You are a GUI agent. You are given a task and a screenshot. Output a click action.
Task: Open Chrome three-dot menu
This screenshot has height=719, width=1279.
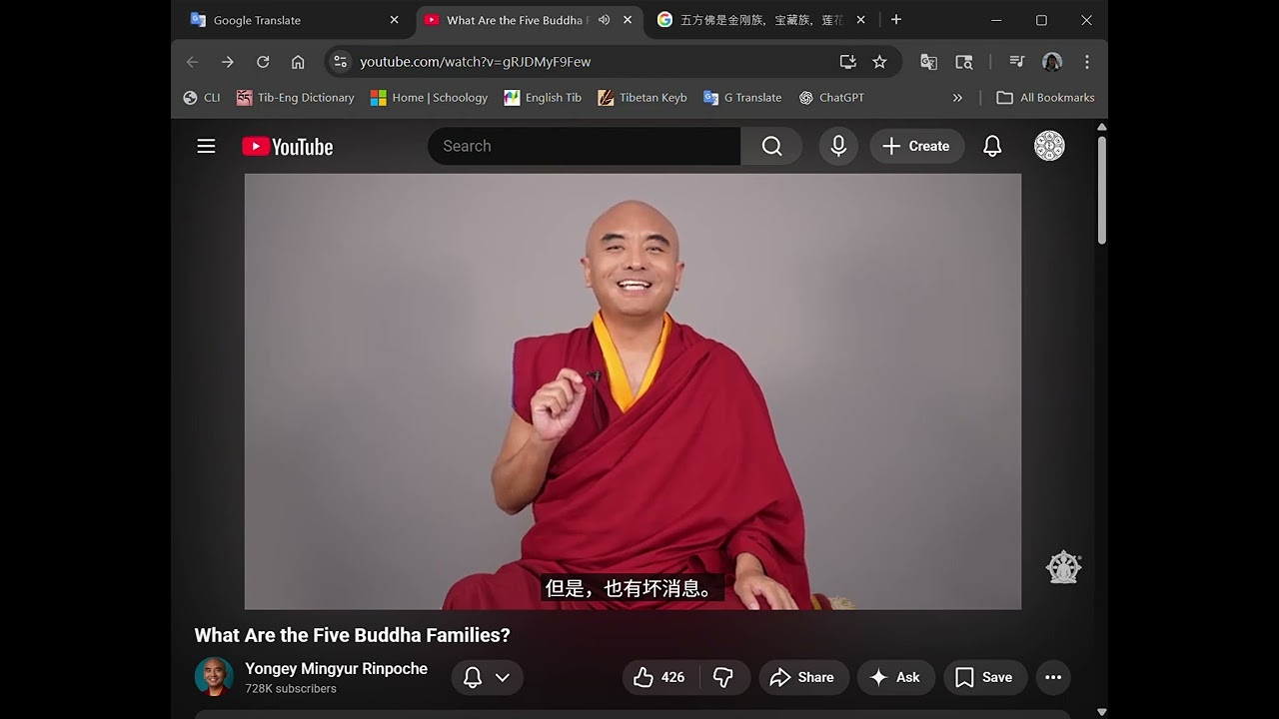pyautogui.click(x=1087, y=62)
